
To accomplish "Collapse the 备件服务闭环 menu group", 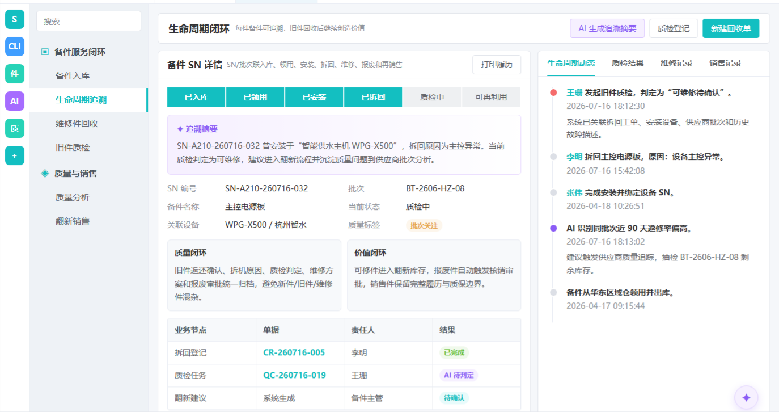I will pos(88,52).
